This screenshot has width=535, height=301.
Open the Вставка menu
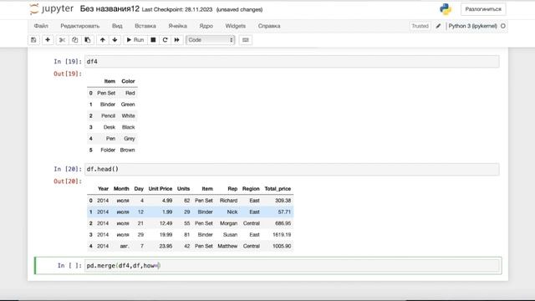(145, 26)
